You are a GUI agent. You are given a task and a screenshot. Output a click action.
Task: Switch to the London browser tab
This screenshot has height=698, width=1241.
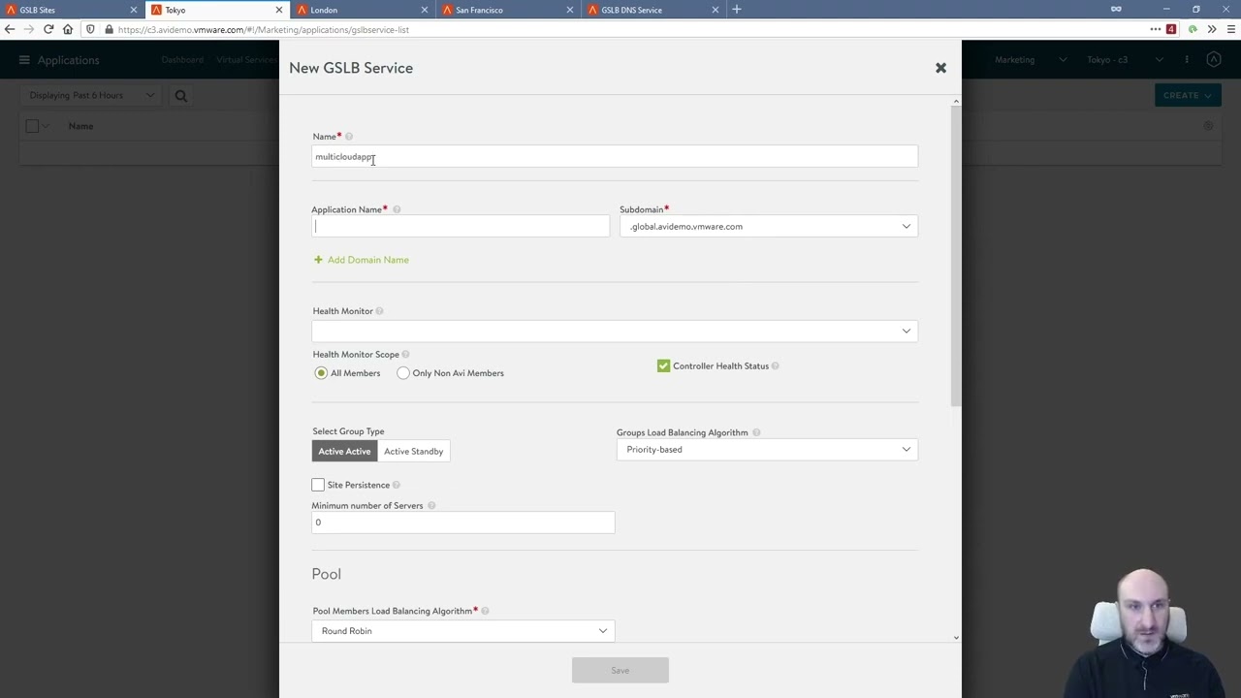coord(364,10)
